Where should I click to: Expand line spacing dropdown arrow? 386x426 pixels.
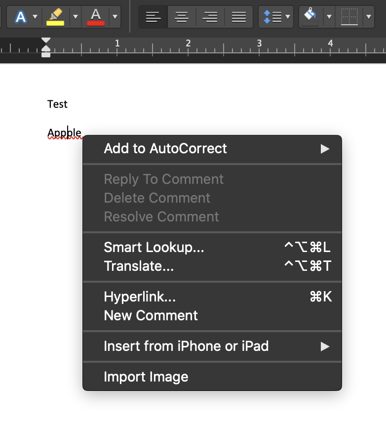288,17
